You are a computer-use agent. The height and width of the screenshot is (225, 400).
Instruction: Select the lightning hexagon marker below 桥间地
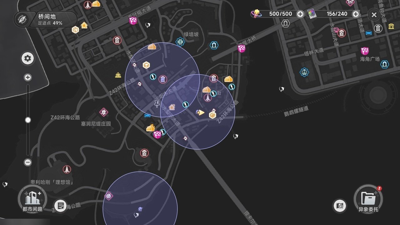(75, 30)
